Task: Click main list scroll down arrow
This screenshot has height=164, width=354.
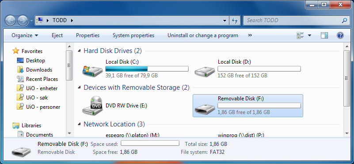Action: coord(346,133)
